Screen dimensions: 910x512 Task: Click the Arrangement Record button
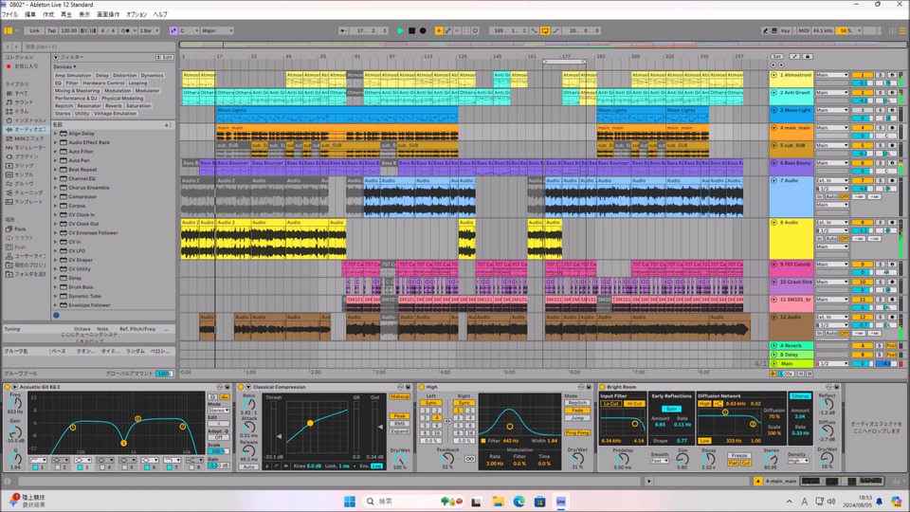pyautogui.click(x=423, y=30)
